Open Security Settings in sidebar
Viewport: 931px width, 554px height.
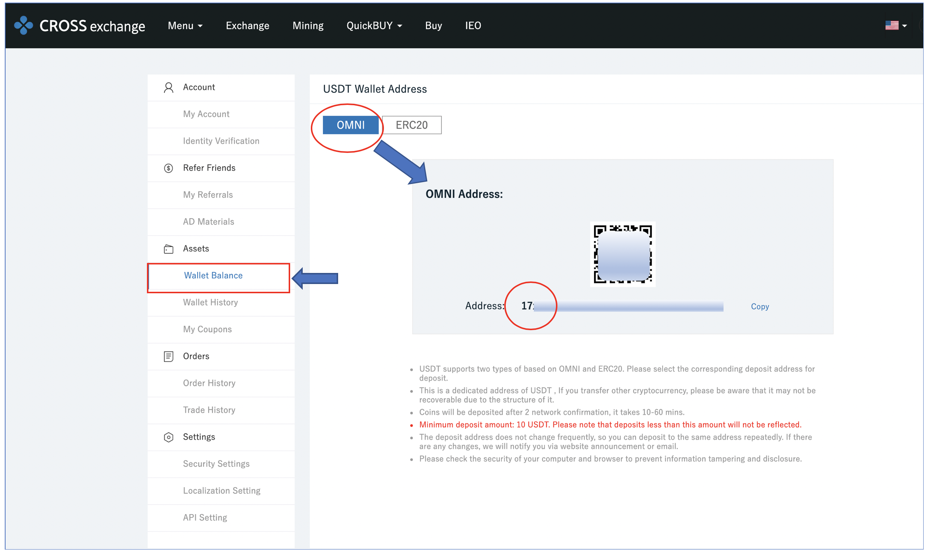pyautogui.click(x=216, y=464)
